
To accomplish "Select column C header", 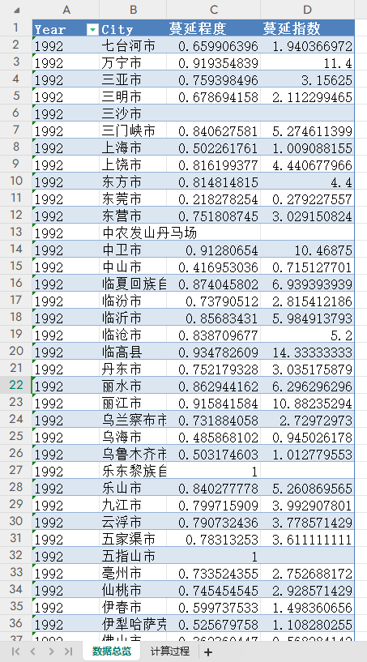I will click(213, 10).
